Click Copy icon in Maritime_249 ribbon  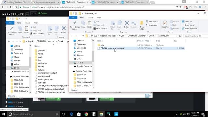click(x=83, y=24)
